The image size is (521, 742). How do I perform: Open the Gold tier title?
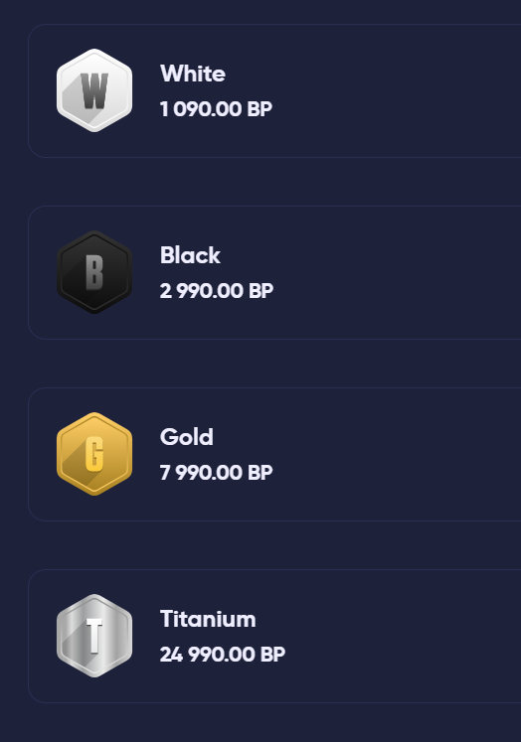pyautogui.click(x=187, y=437)
